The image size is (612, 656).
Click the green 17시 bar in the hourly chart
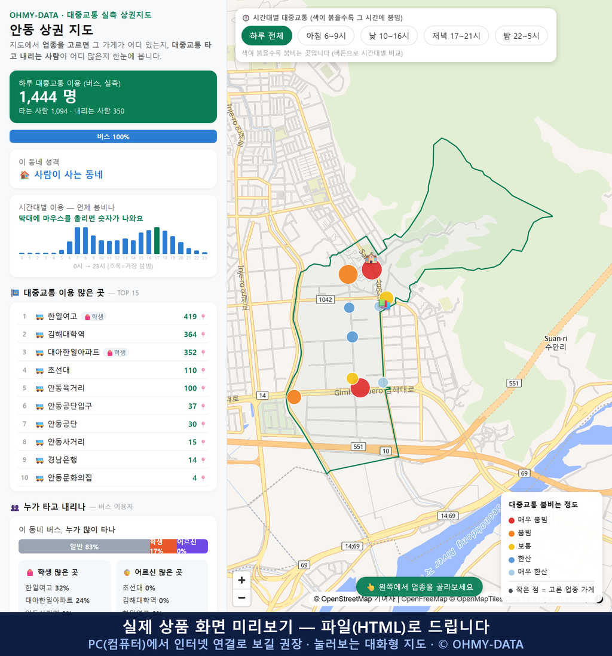point(157,241)
